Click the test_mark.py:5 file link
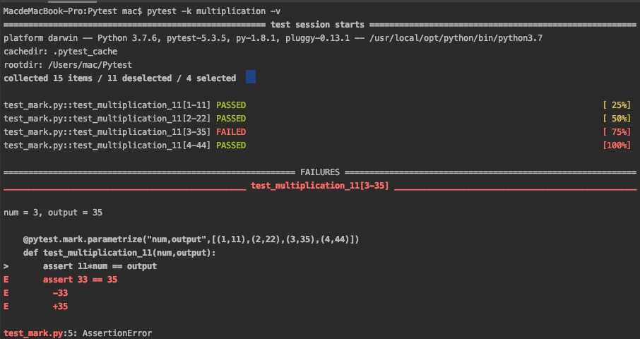Viewport: 640px width, 339px height. 35,333
